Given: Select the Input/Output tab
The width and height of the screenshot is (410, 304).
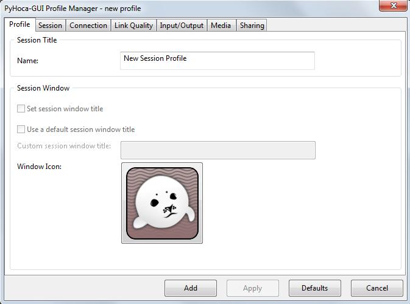Looking at the screenshot, I should click(182, 26).
